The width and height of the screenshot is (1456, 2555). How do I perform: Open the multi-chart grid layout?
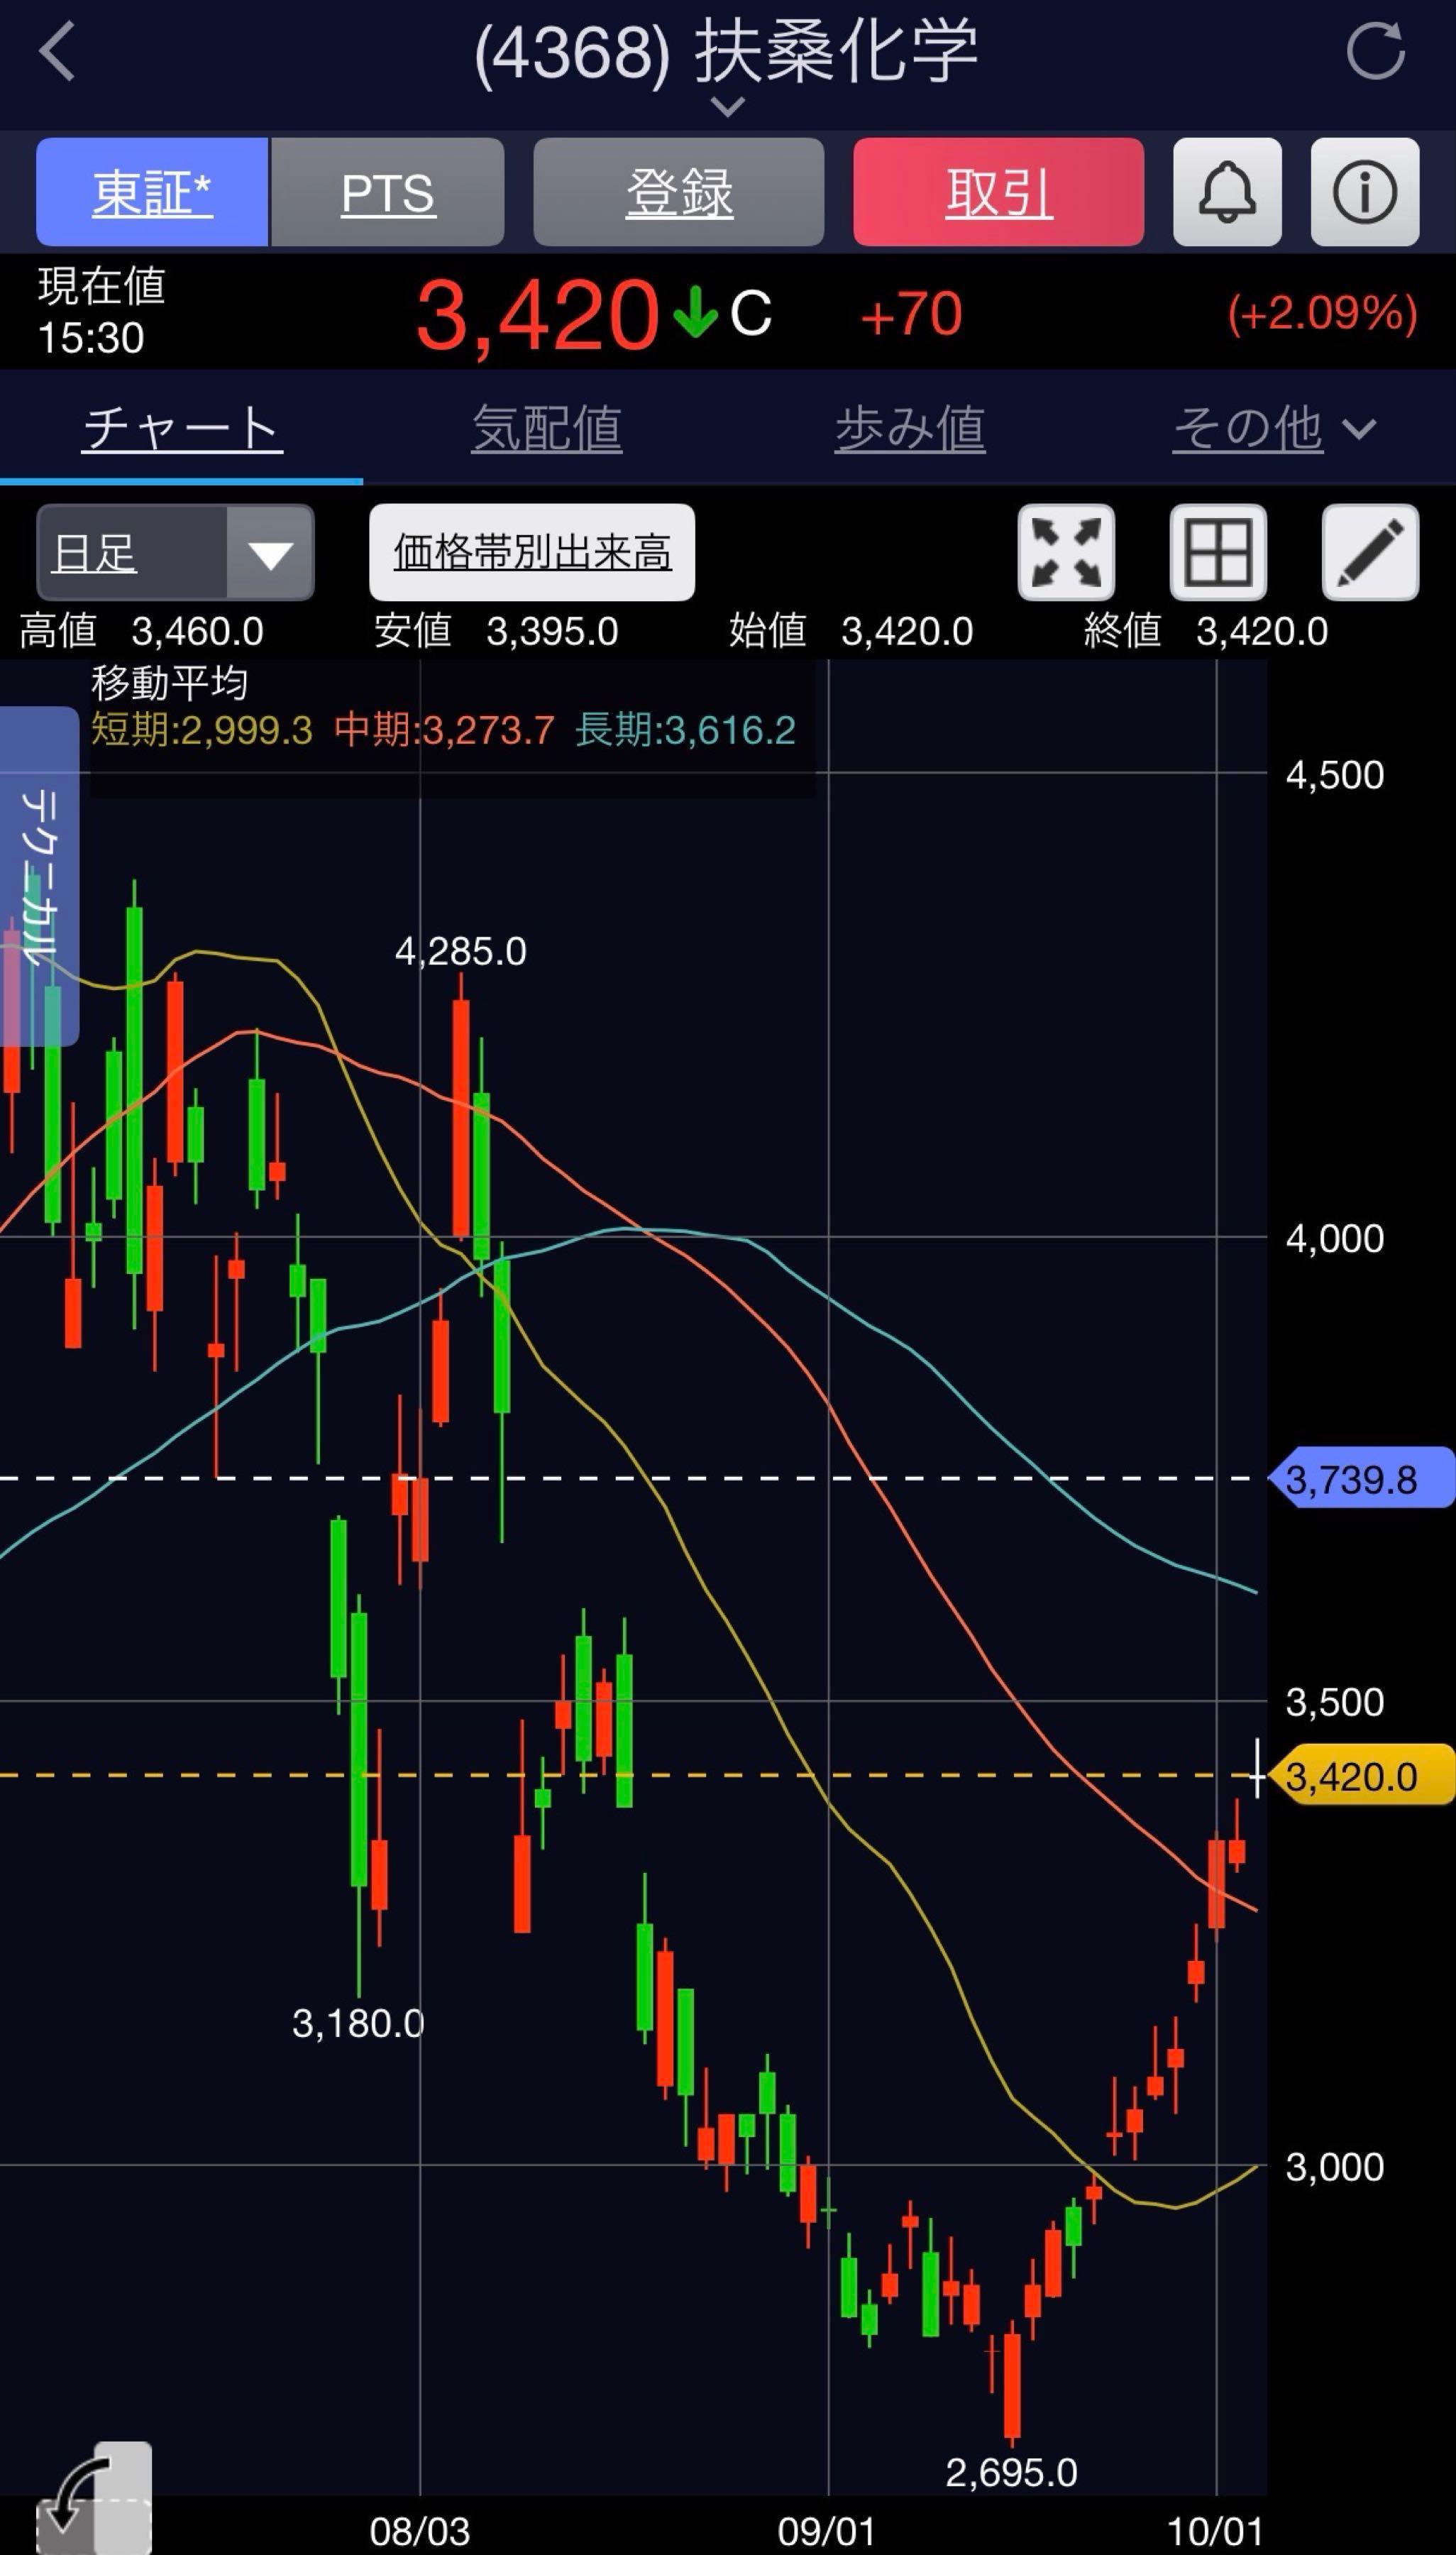[1218, 552]
